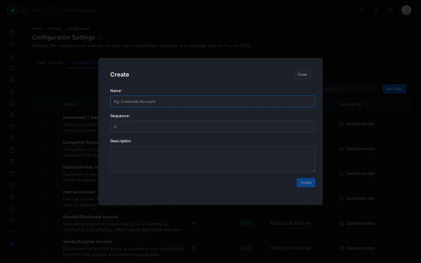Open the phone calls sidebar icon
Image resolution: width=421 pixels, height=263 pixels.
point(12,162)
